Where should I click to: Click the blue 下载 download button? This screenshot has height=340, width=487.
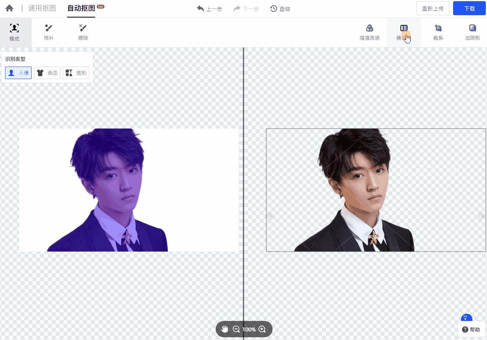pos(469,8)
